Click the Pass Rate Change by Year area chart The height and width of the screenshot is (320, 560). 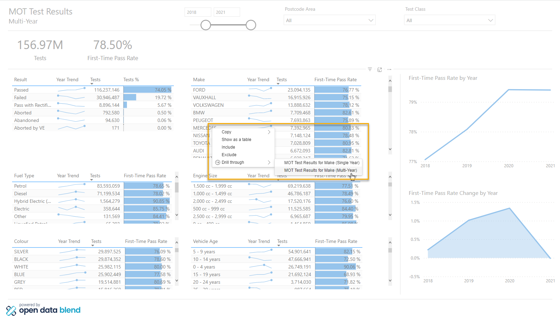click(489, 233)
